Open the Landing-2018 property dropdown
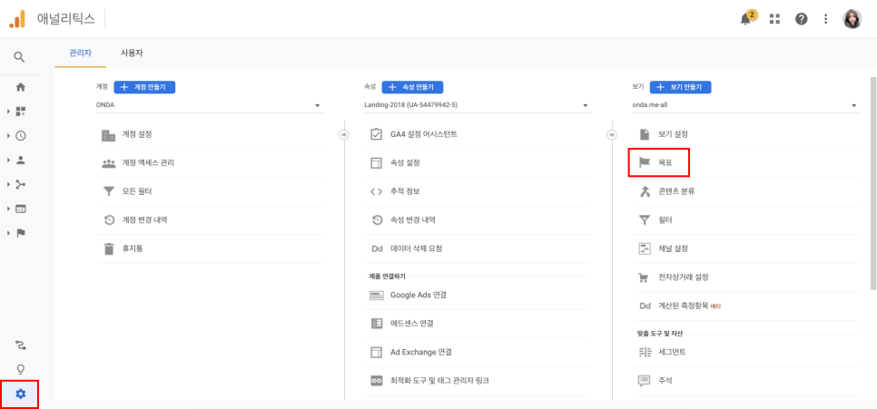 [476, 105]
